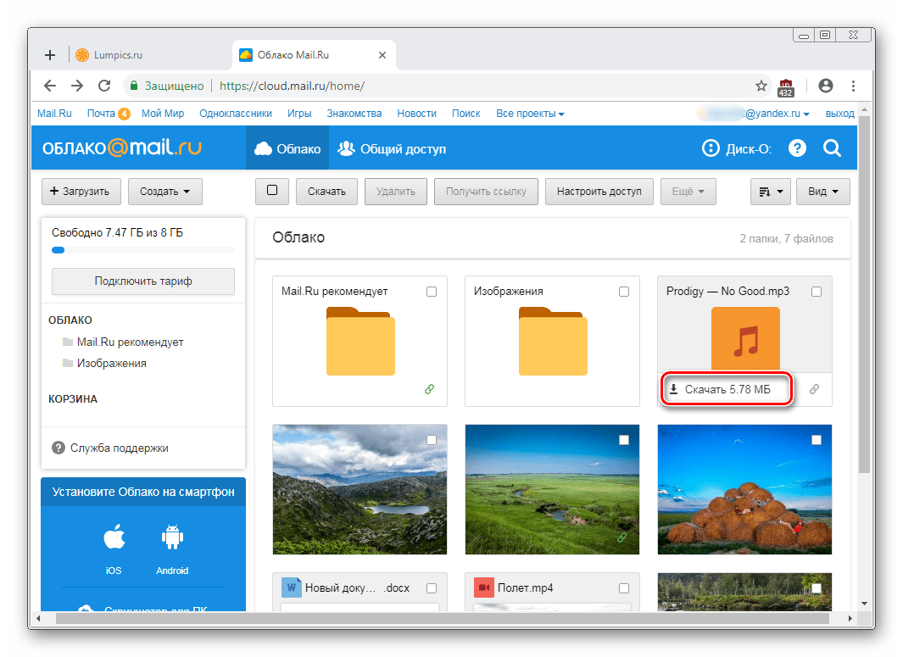Viewport: 903px width, 657px height.
Task: Switch to Общий доступ tab
Action: pyautogui.click(x=392, y=149)
